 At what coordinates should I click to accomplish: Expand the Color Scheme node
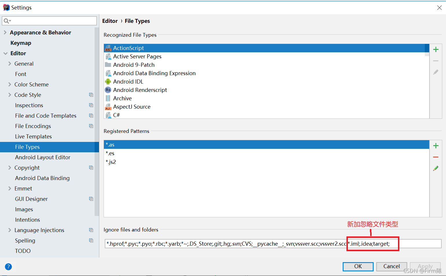(x=10, y=84)
